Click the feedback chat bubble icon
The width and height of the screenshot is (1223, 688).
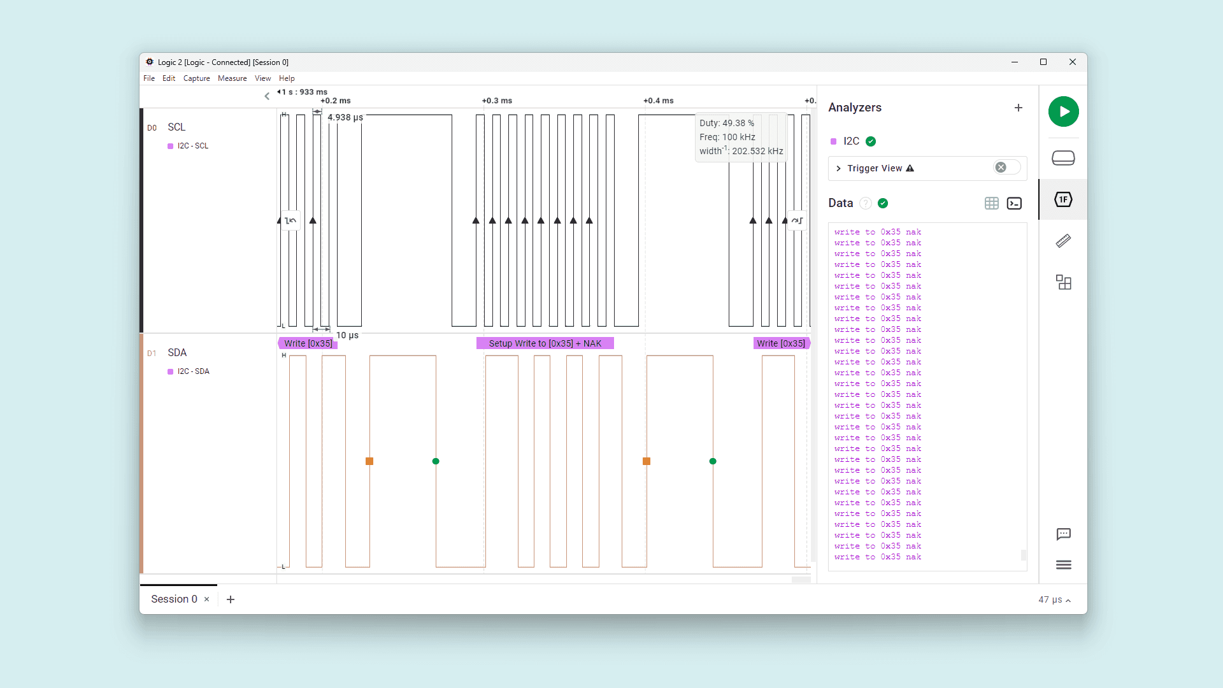coord(1063,534)
